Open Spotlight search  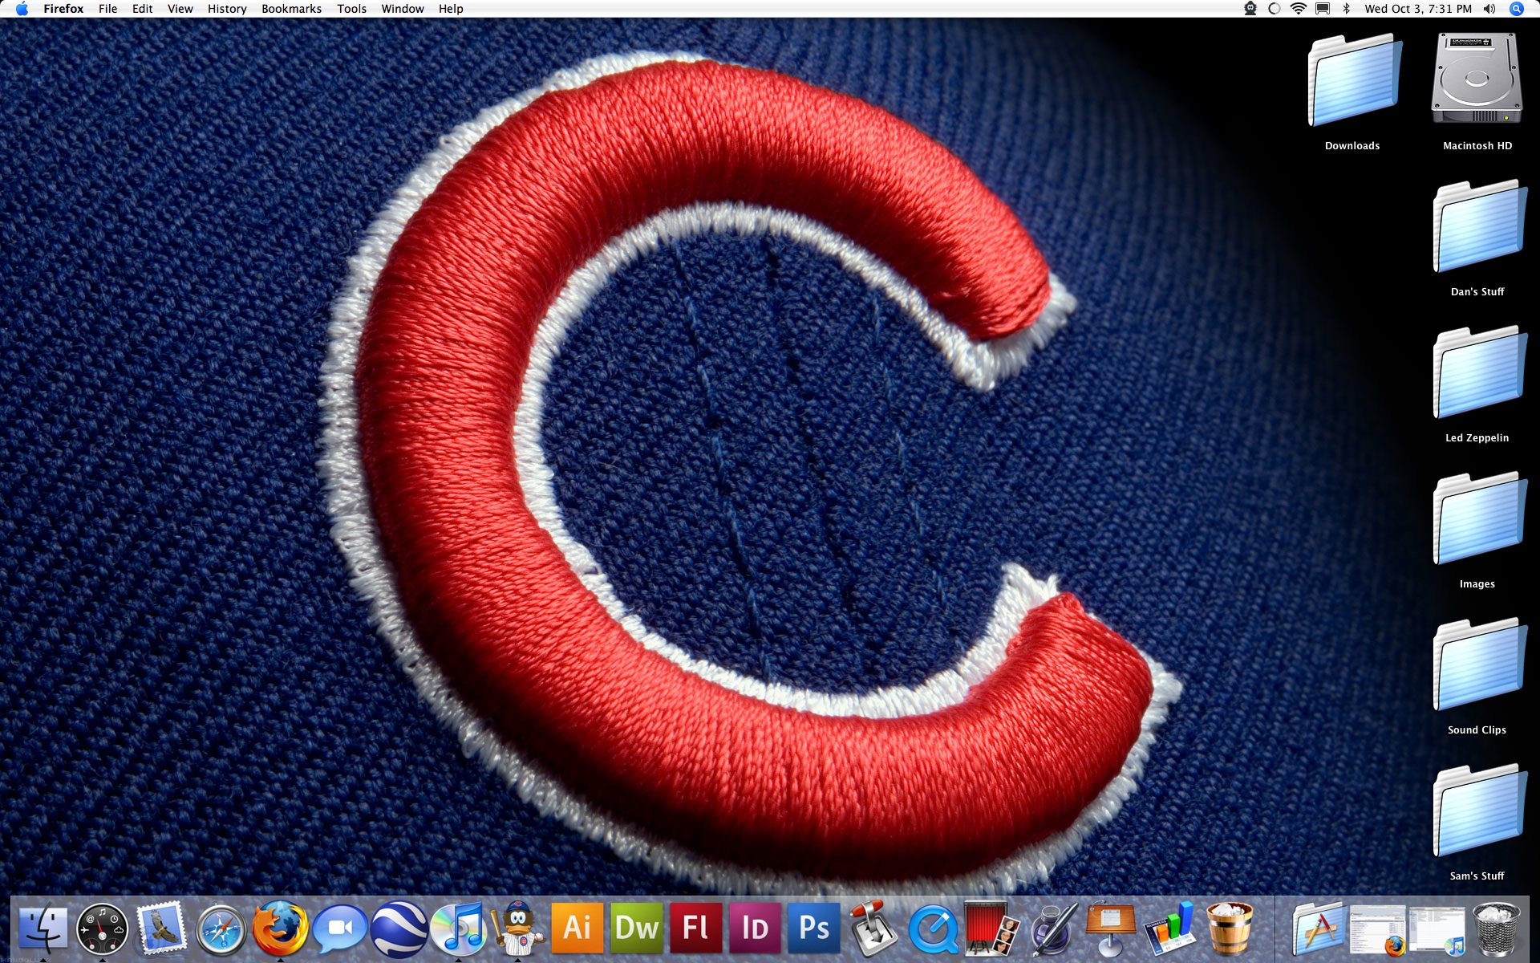pos(1516,9)
